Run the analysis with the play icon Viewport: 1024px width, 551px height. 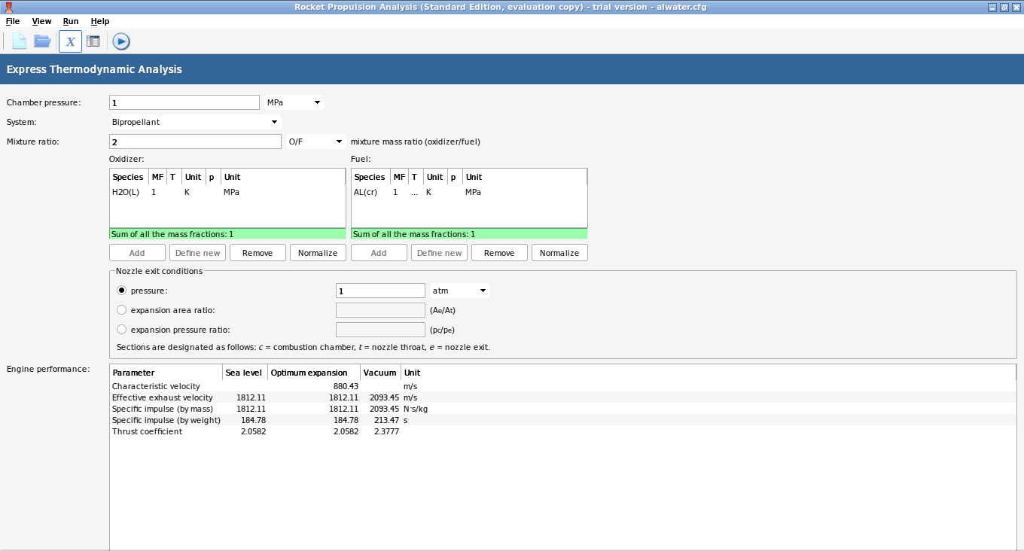[121, 41]
